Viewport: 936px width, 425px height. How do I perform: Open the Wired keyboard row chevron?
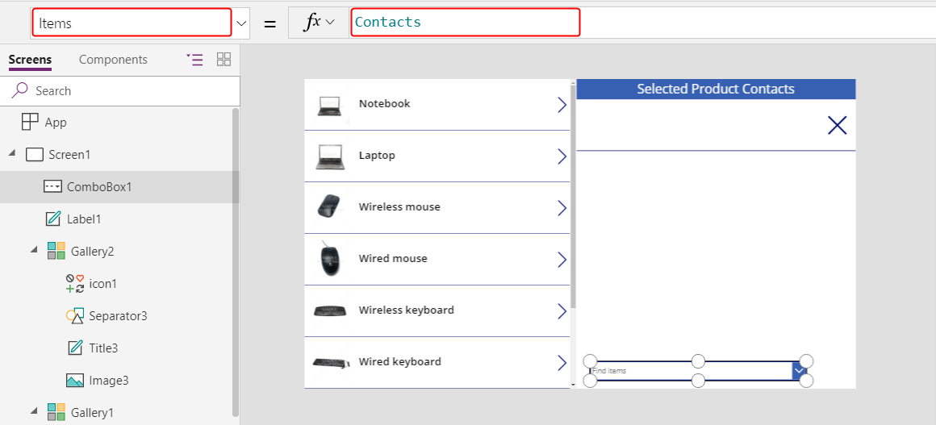(x=562, y=363)
